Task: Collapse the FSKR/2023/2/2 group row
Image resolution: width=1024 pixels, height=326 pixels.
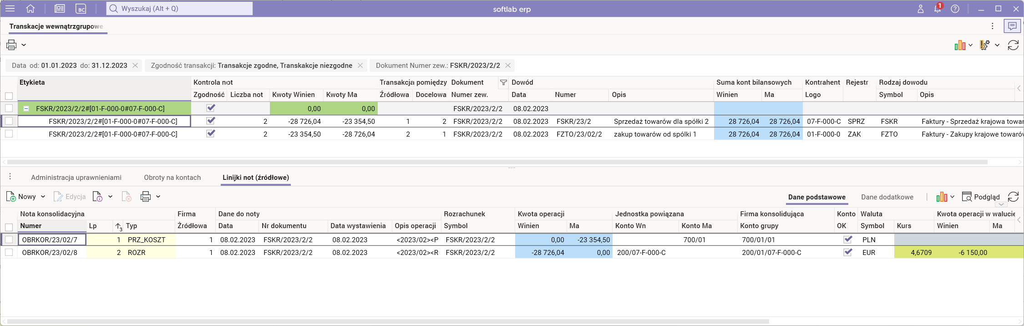Action: coord(26,109)
